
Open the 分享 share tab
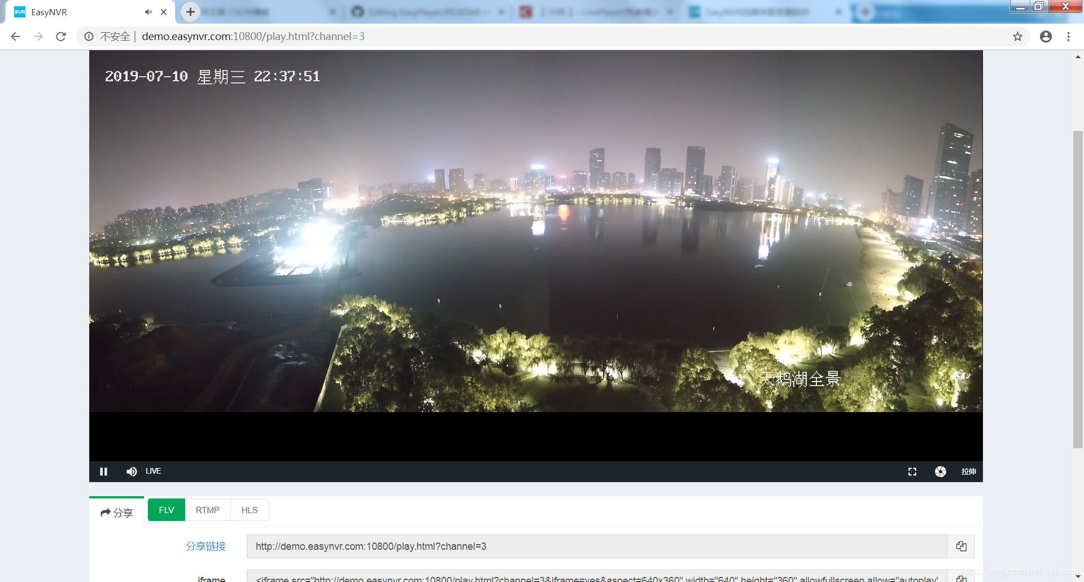tap(117, 513)
